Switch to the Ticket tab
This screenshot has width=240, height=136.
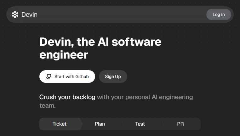[x=60, y=124]
